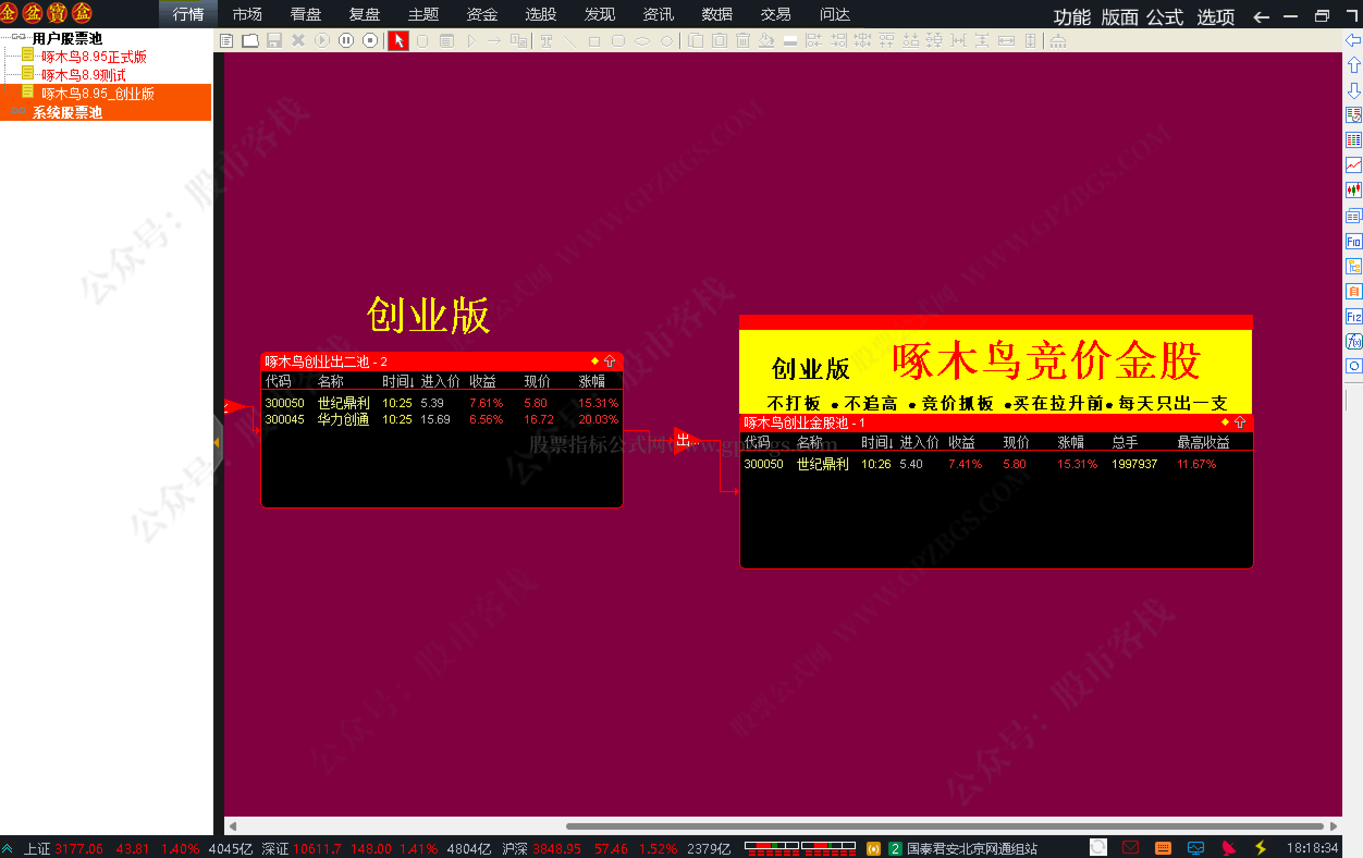Click the pause circle toolbar button
The height and width of the screenshot is (858, 1363).
[346, 41]
